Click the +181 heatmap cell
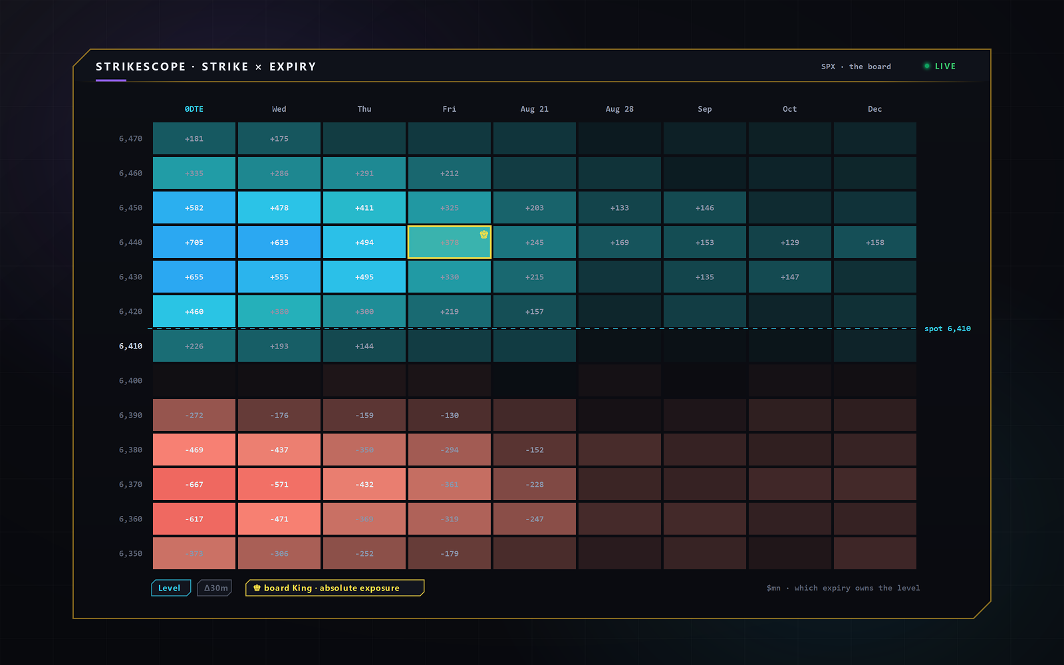The height and width of the screenshot is (665, 1064). 194,138
